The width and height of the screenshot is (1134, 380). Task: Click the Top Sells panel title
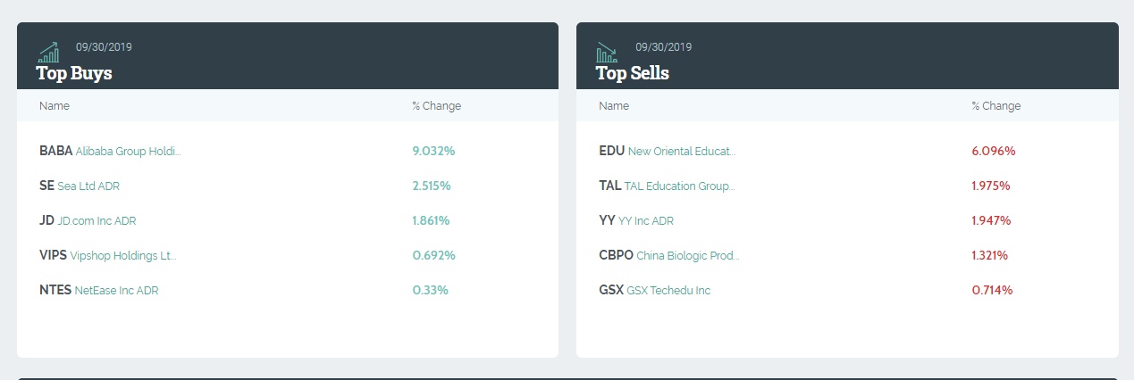coord(633,73)
